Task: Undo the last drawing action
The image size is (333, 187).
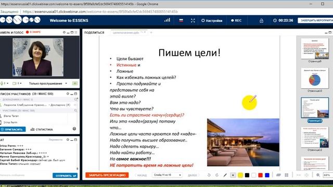Action: tap(209, 175)
